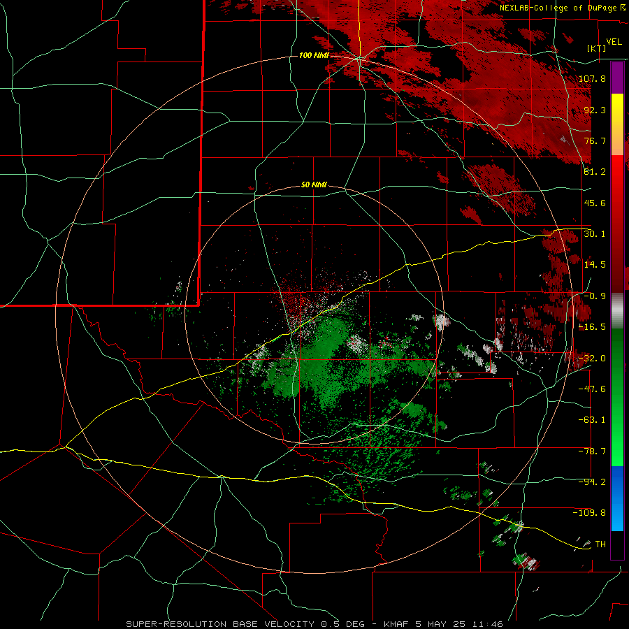Click the VEL legend title
The image size is (629, 629).
tap(614, 42)
